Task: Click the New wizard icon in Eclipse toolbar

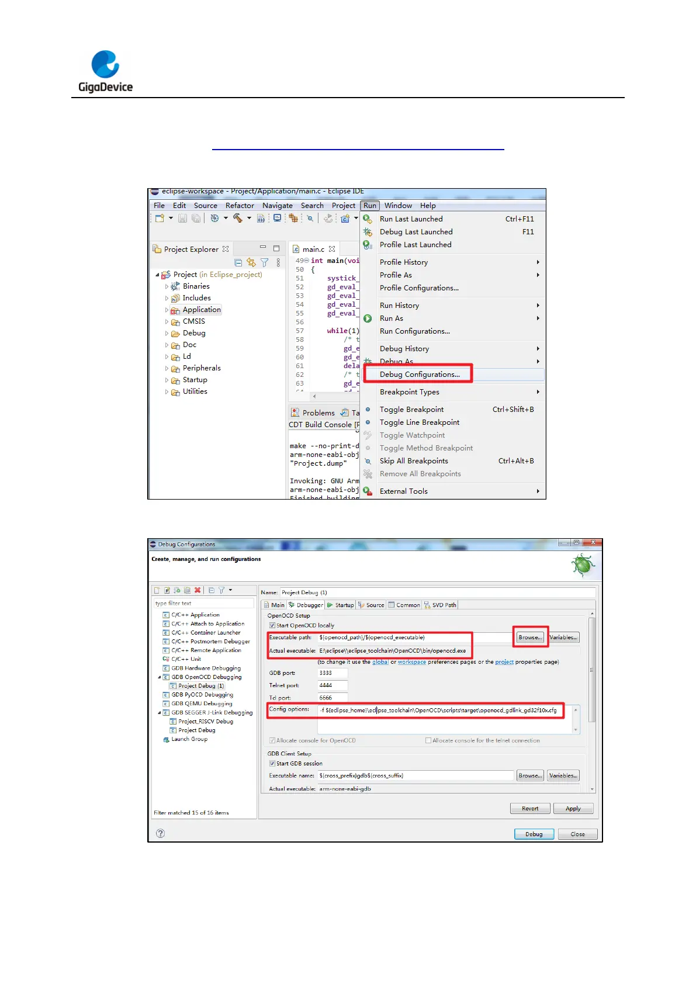Action: 160,219
